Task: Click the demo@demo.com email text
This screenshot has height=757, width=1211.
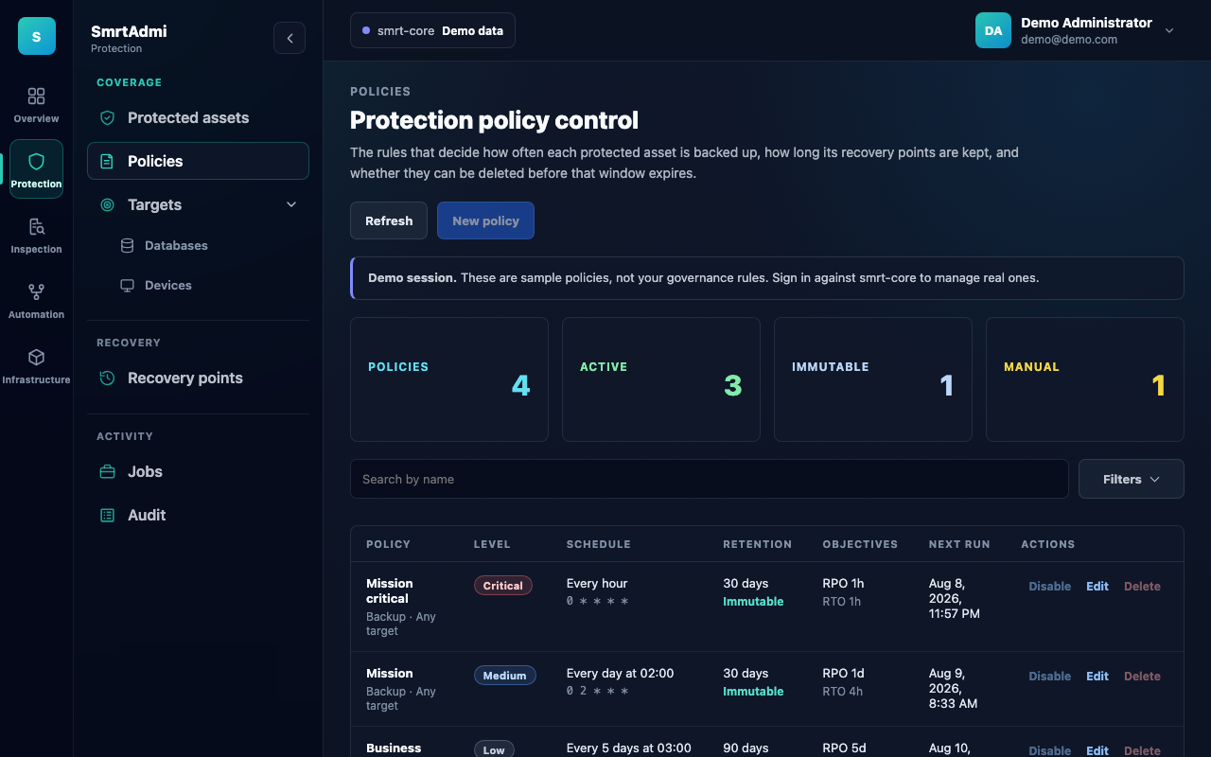Action: [1069, 40]
